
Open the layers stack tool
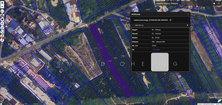tap(2, 19)
